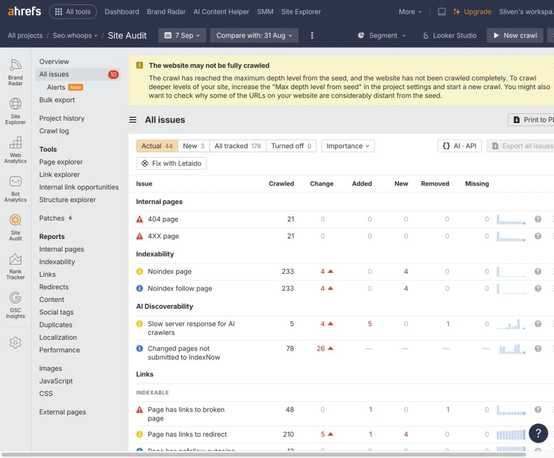Open Brand Radar in the left sidebar
Screen dimensions: 554x458
[x=15, y=72]
